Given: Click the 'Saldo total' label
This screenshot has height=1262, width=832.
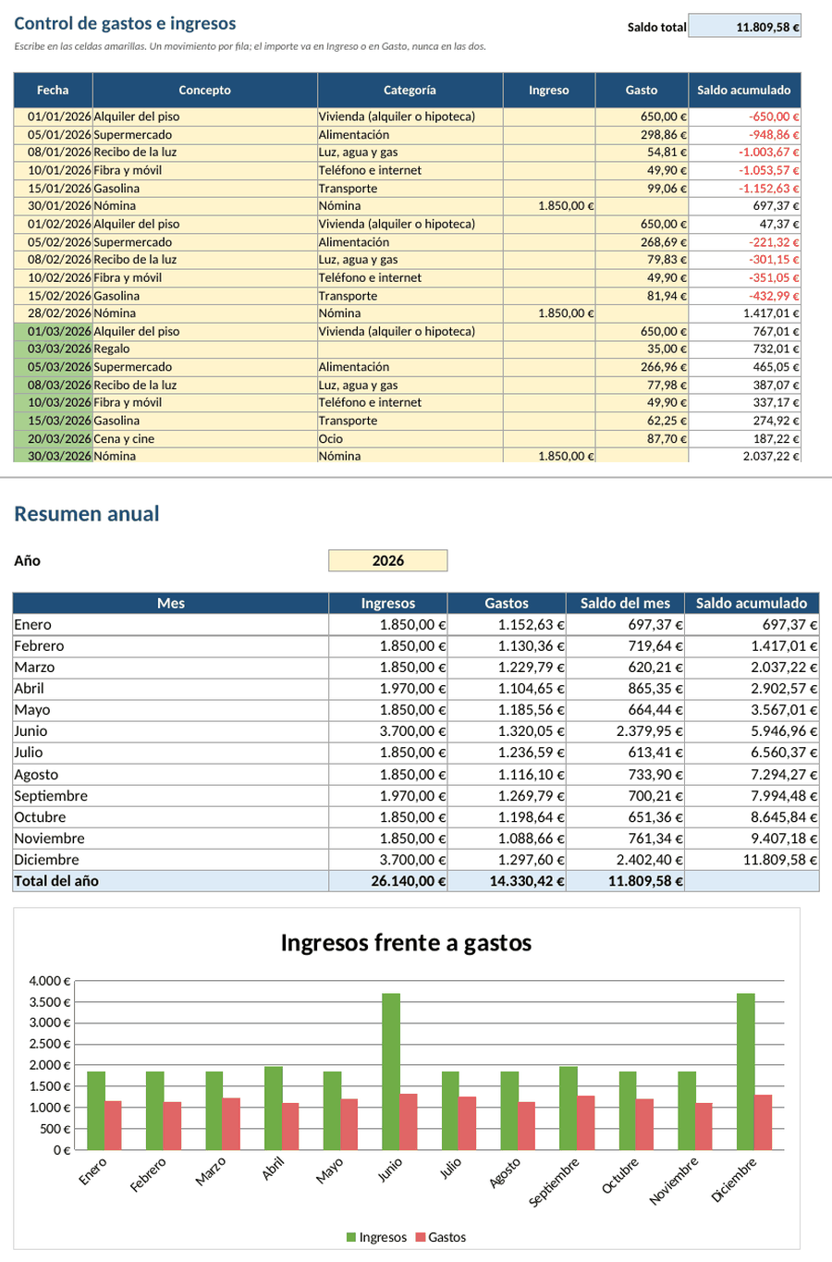Looking at the screenshot, I should coord(656,27).
